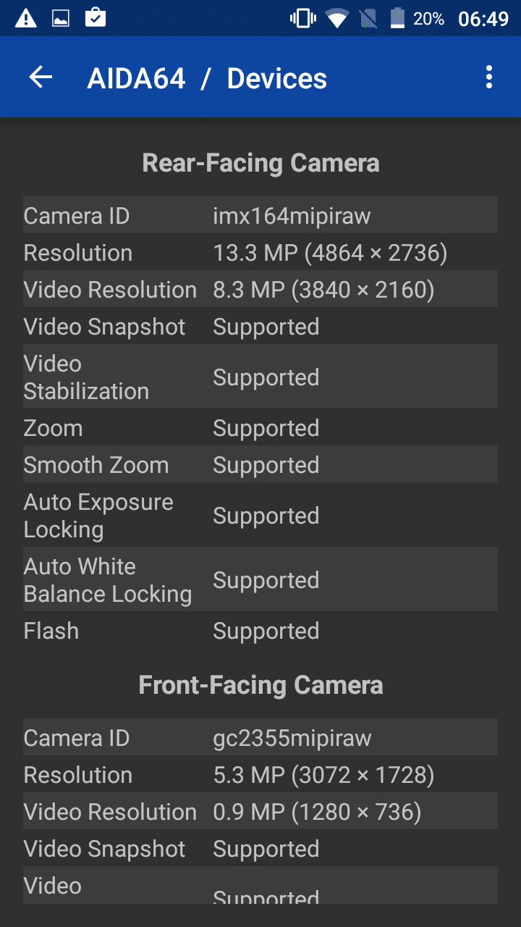Tap the briefcase checkmark notification icon
Image resolution: width=521 pixels, height=927 pixels.
point(96,18)
